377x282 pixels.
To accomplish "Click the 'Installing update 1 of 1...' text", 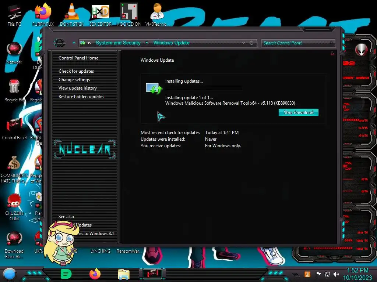I will click(189, 98).
